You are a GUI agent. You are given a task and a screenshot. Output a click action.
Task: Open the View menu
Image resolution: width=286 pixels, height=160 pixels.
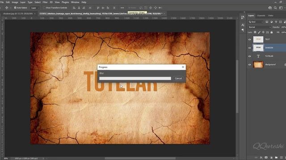click(57, 2)
